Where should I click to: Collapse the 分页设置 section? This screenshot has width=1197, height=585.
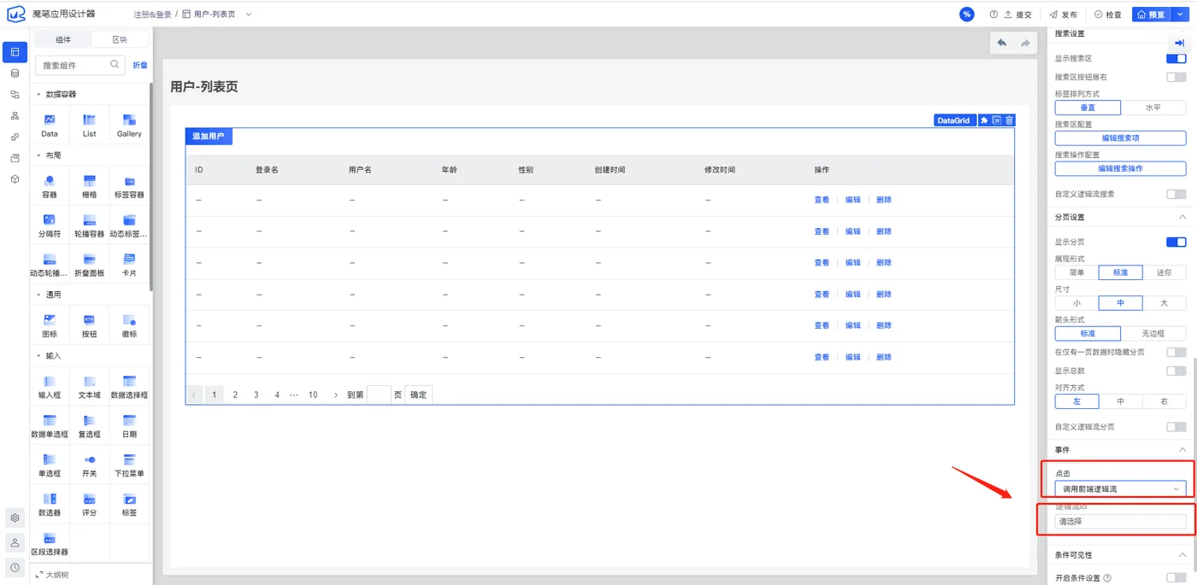[x=1182, y=218]
